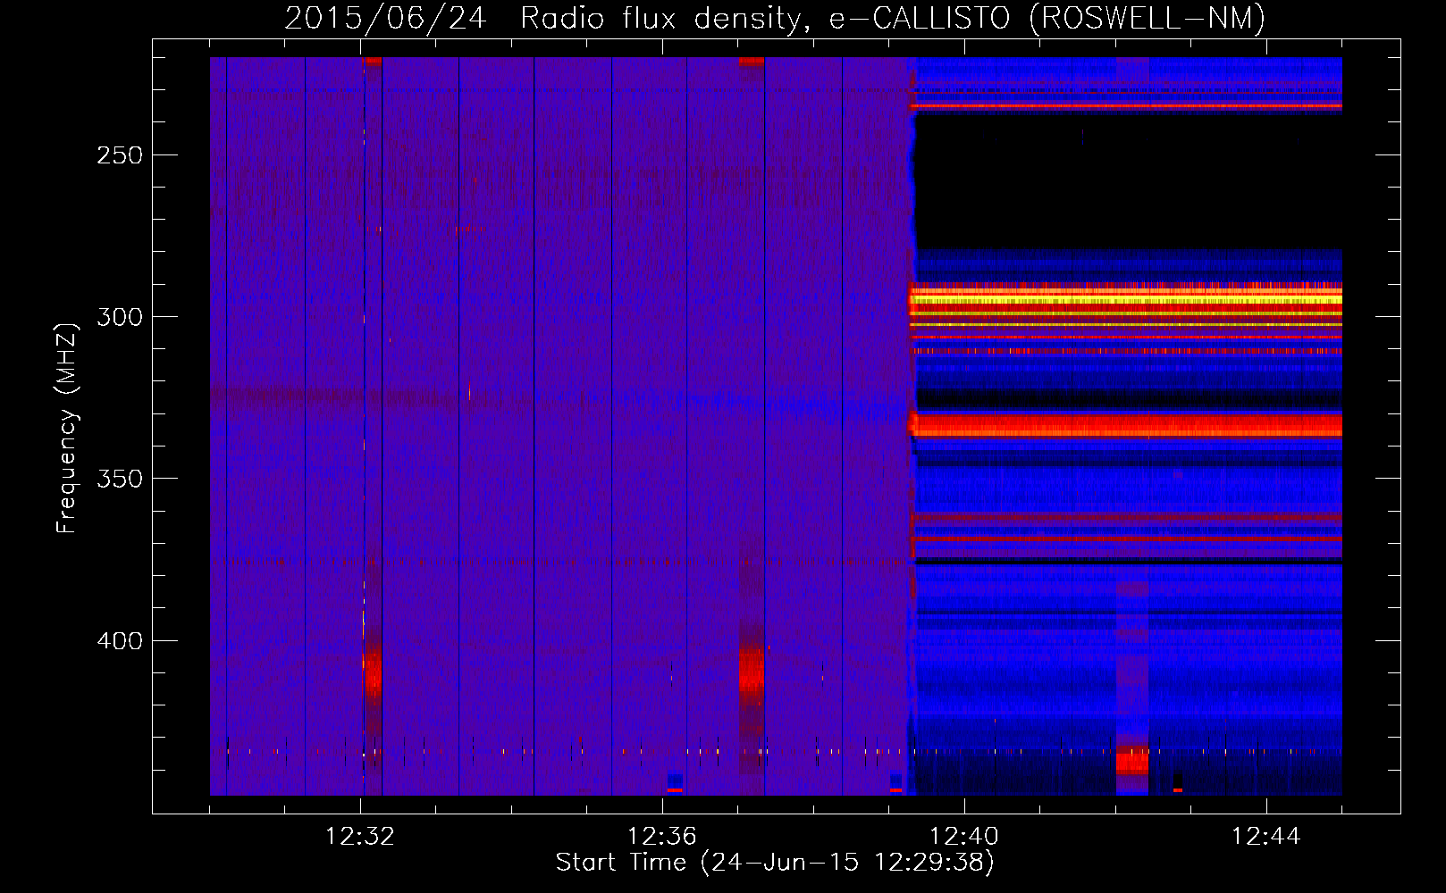Viewport: 1446px width, 893px height.
Task: Select the 'Frequency (MHZ)' axis label
Action: pyautogui.click(x=67, y=429)
